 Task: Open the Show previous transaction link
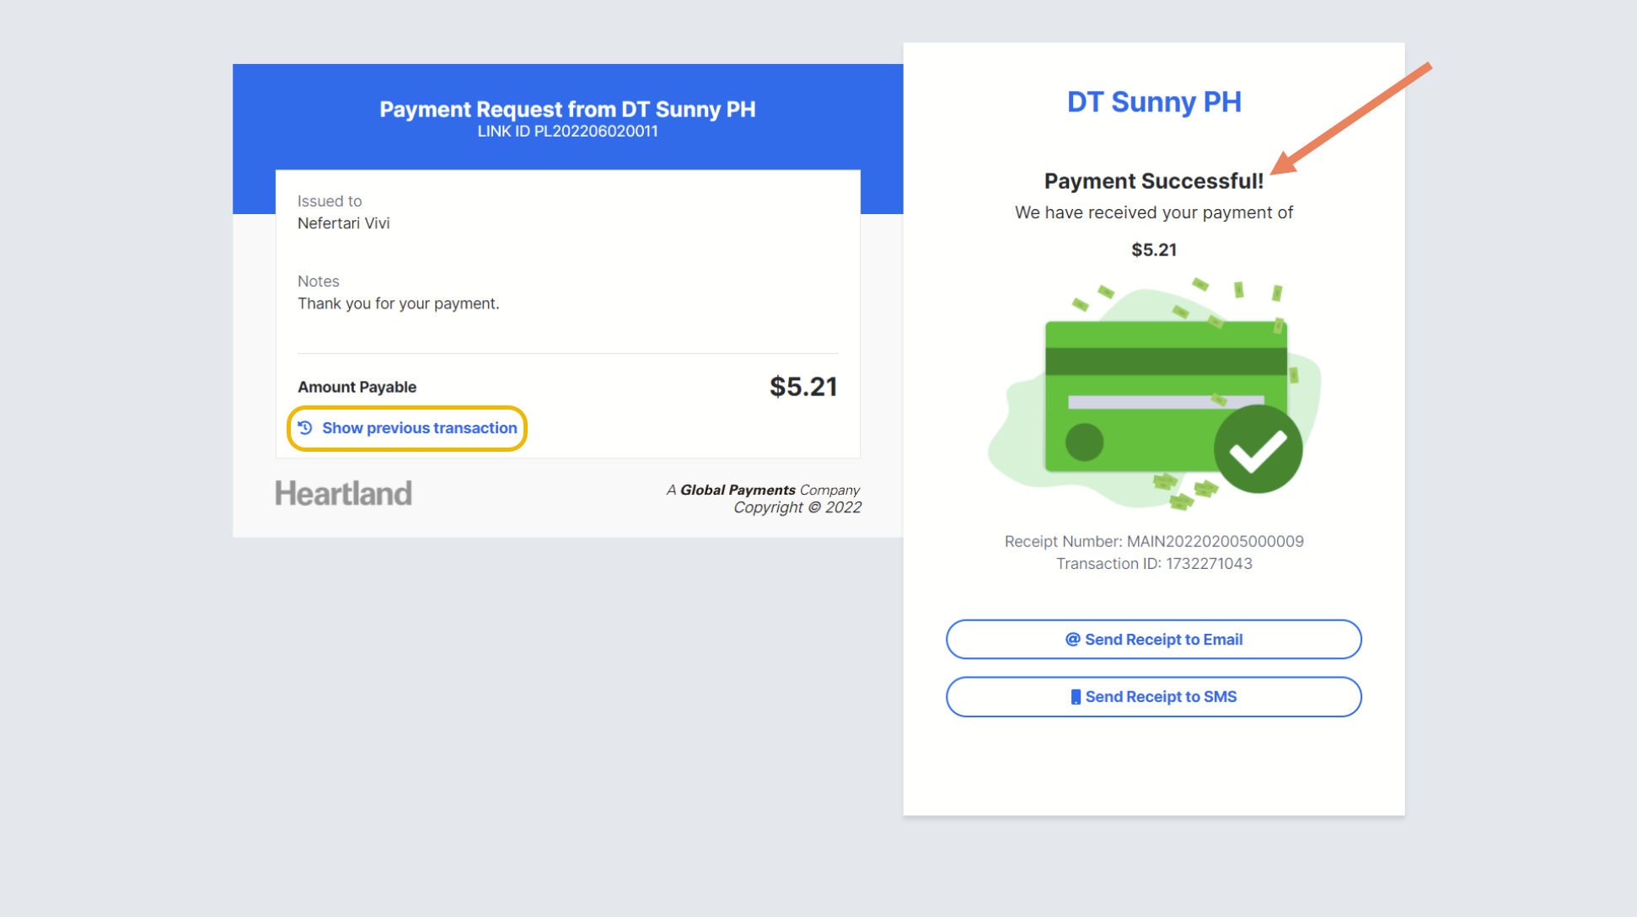(x=419, y=428)
